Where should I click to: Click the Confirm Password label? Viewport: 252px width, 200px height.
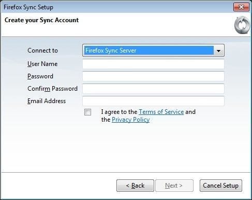click(52, 89)
